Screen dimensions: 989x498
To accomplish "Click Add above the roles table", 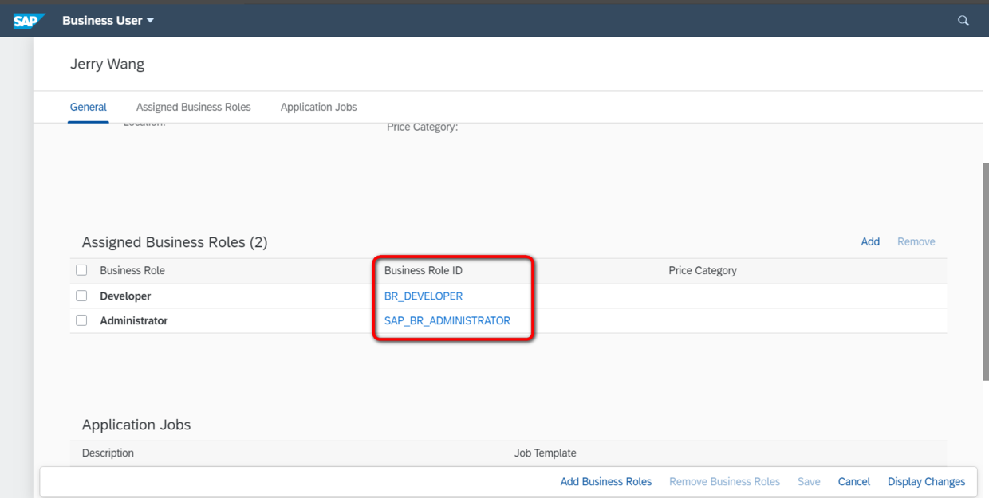I will point(870,241).
